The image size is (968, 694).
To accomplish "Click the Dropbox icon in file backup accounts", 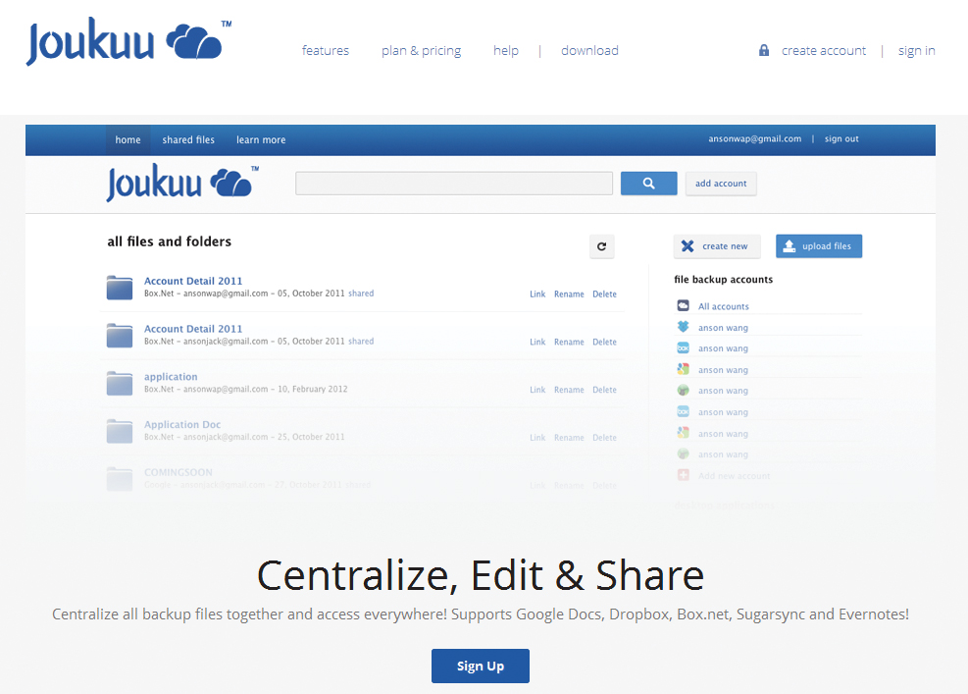I will pos(684,327).
